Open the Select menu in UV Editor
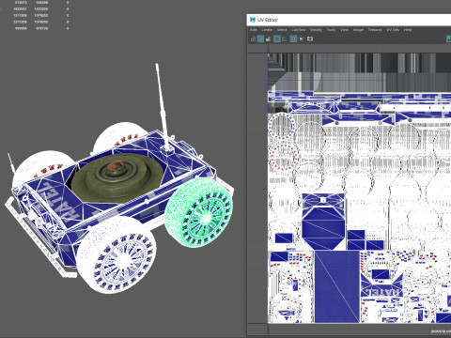Screen dimensions: 451x338 click(x=282, y=30)
